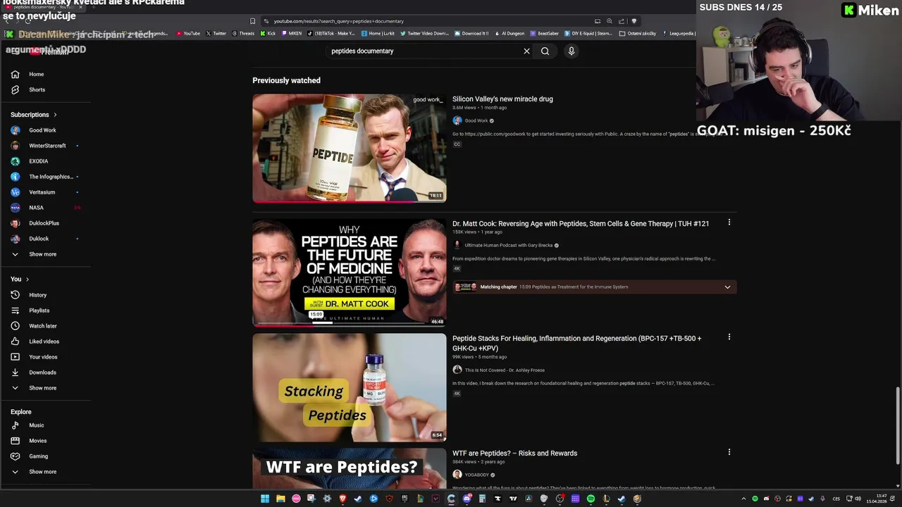Open File Explorer from the taskbar
902x507 pixels.
pos(280,499)
